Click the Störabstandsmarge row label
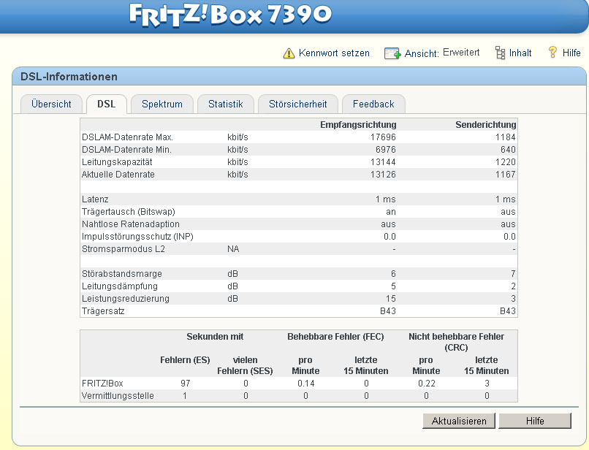Screen dimensions: 589x450 point(122,273)
